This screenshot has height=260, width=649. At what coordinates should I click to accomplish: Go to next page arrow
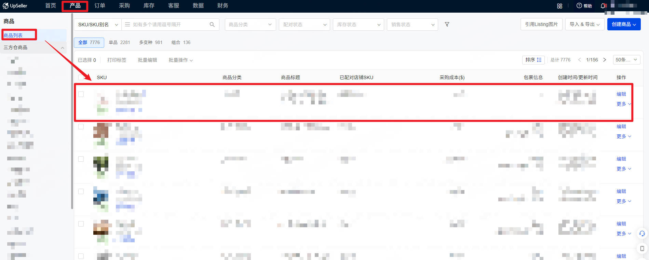(x=605, y=60)
